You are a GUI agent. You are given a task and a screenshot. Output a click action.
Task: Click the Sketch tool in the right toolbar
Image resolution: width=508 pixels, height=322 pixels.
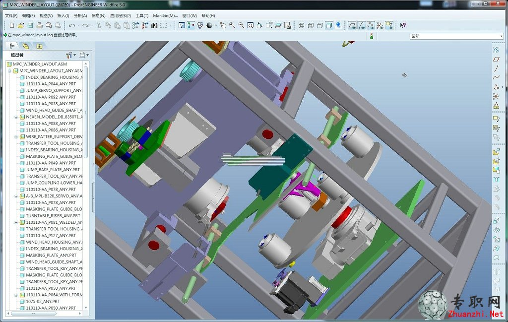[496, 50]
